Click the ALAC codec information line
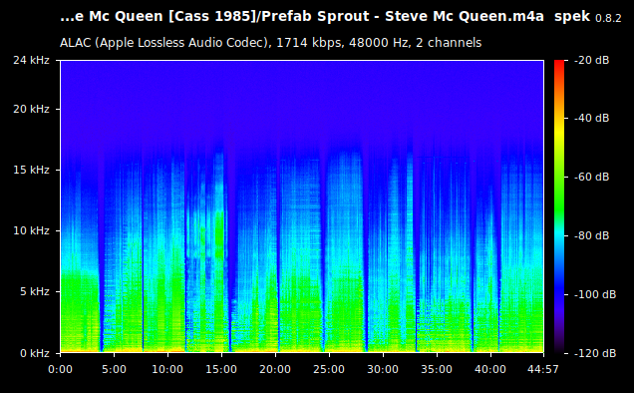The width and height of the screenshot is (634, 393). (270, 43)
